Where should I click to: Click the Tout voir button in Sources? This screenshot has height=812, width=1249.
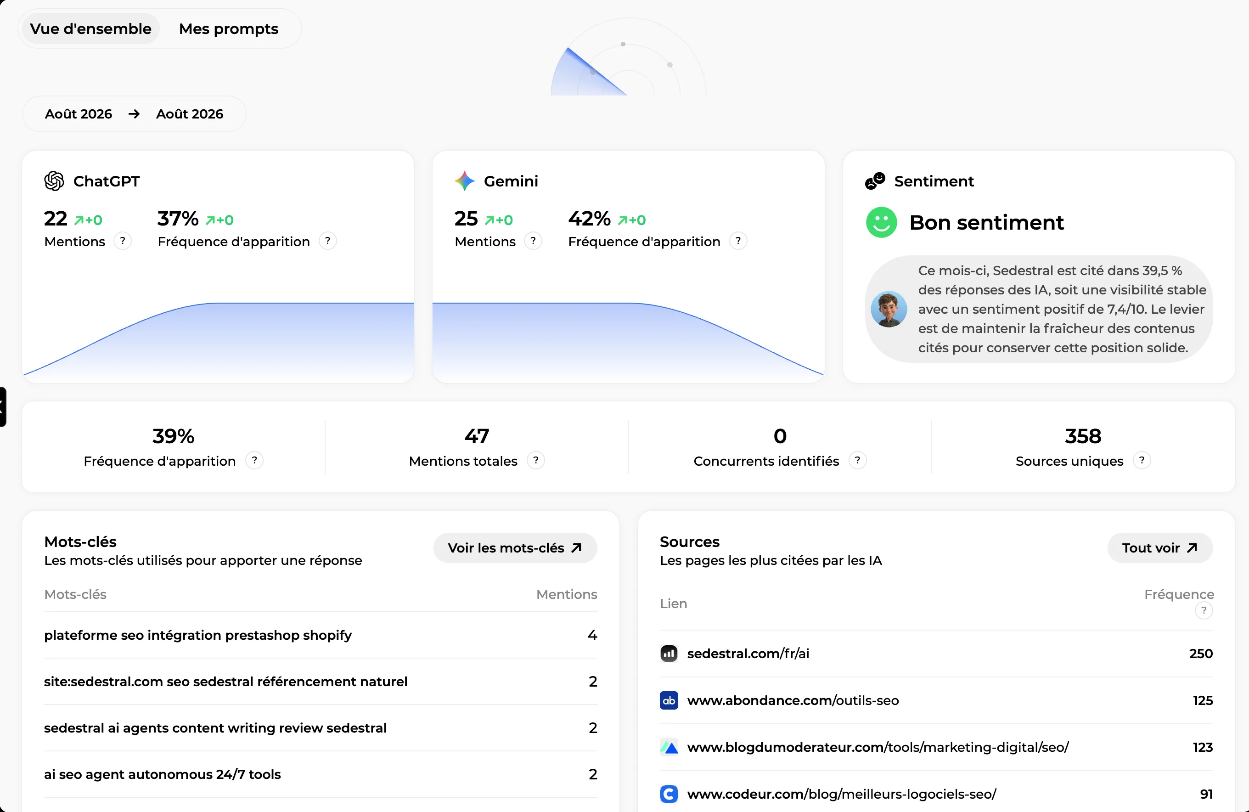(1160, 548)
